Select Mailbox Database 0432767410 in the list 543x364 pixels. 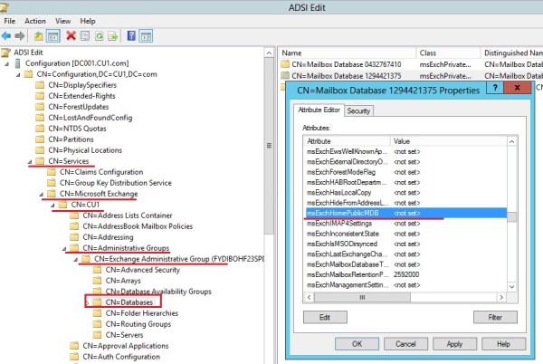pyautogui.click(x=344, y=65)
